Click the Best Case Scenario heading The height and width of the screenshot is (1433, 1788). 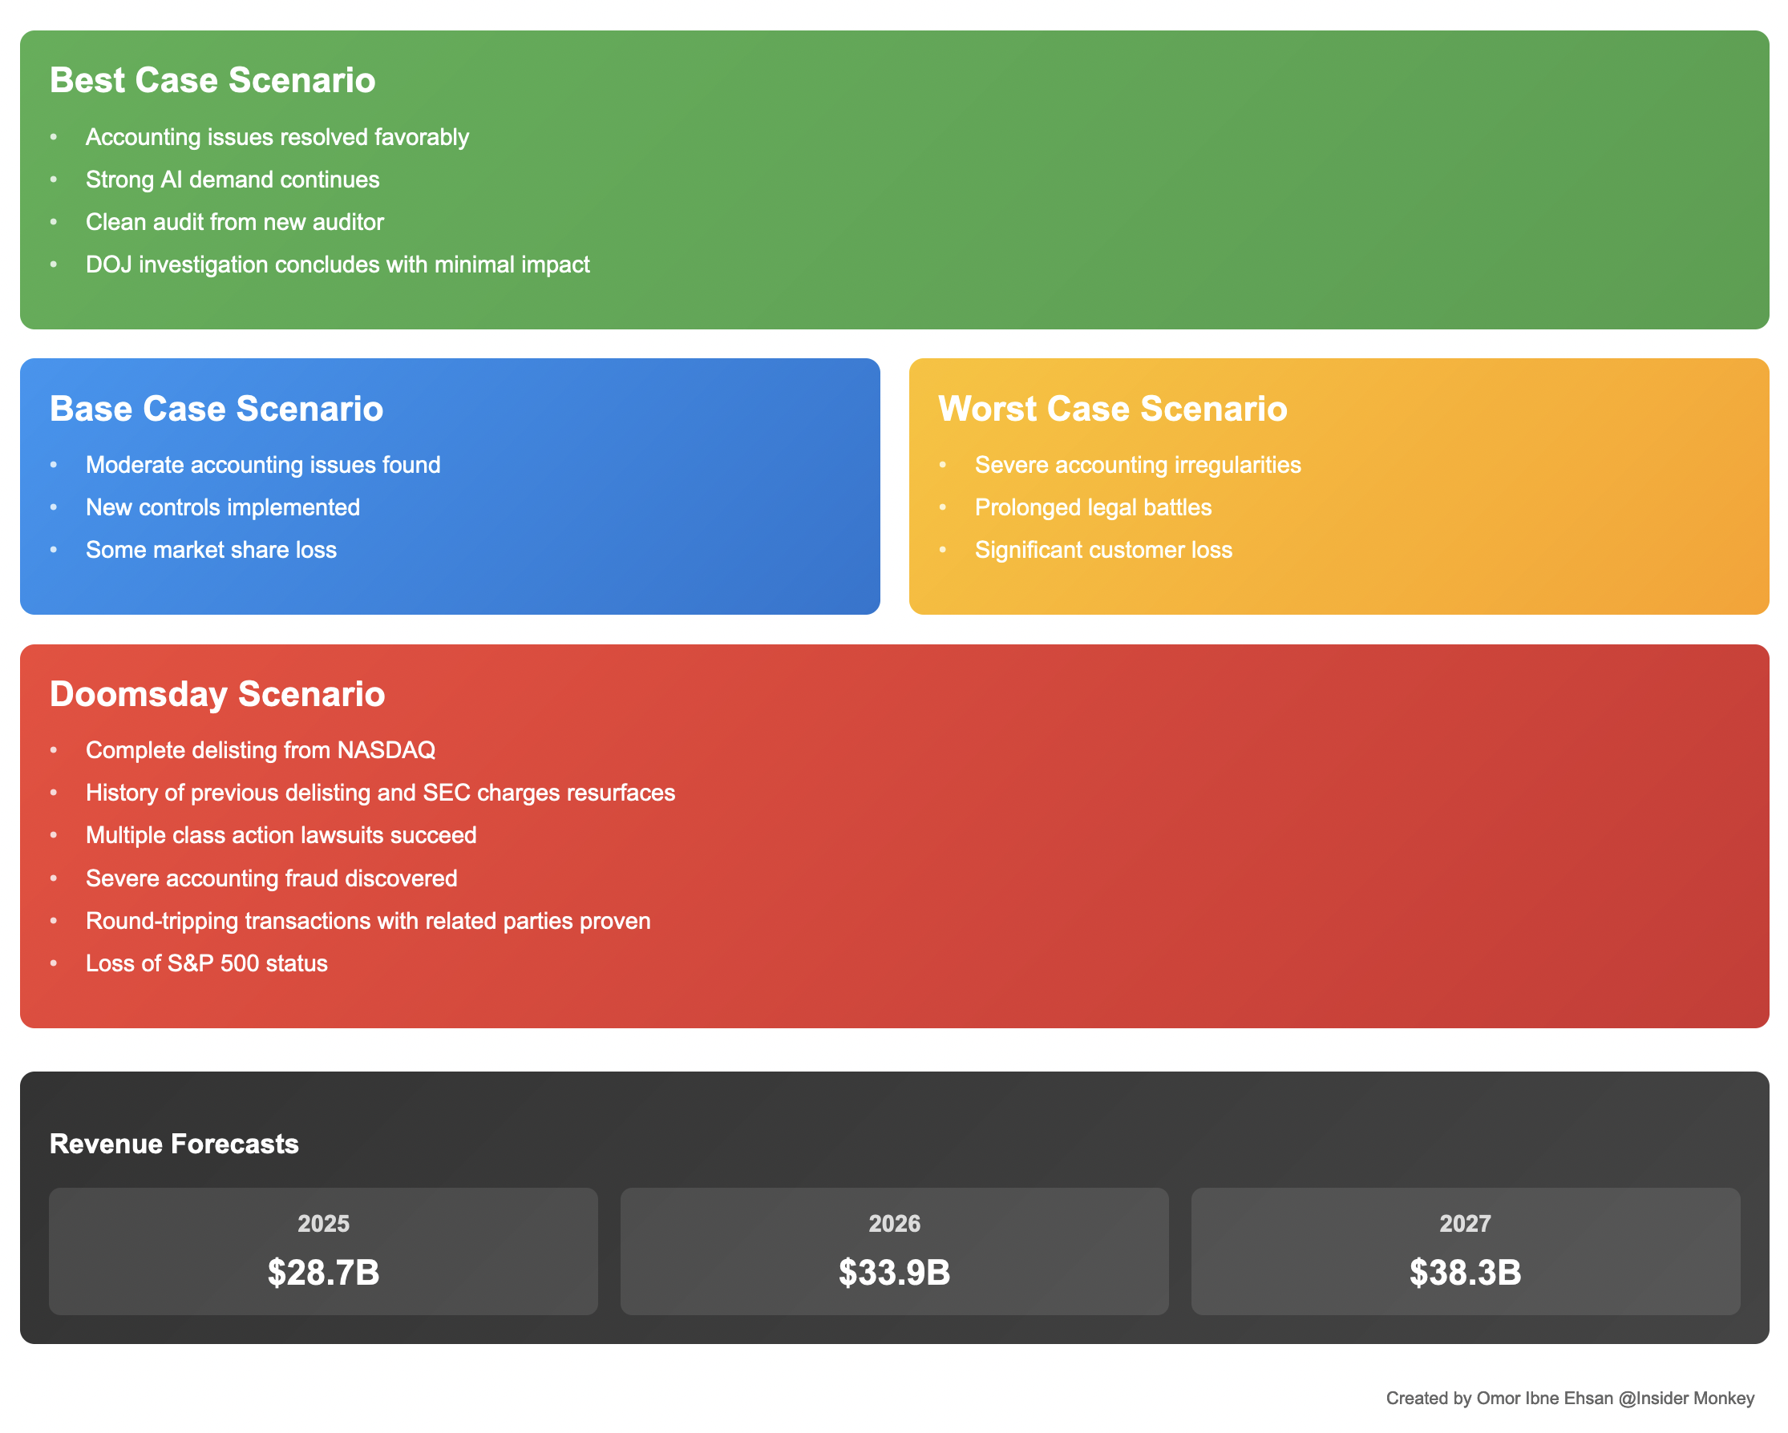(x=212, y=80)
